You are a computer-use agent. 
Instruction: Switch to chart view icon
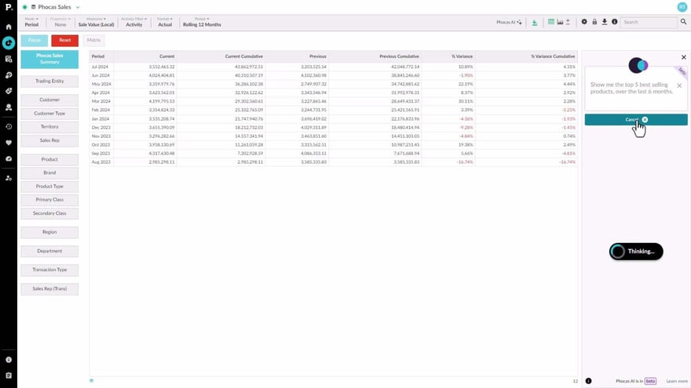(560, 22)
